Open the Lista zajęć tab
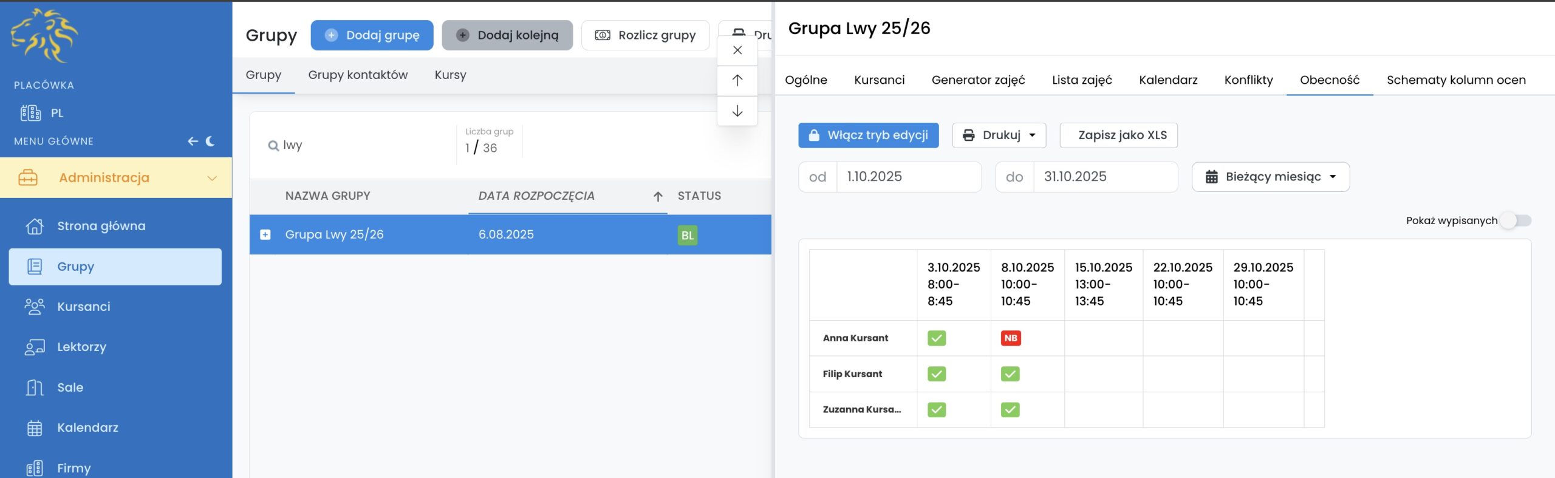 (1081, 80)
